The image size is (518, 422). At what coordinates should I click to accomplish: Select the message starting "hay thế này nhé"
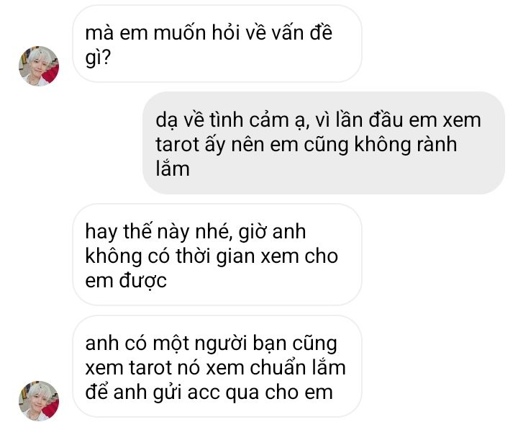[x=217, y=255]
